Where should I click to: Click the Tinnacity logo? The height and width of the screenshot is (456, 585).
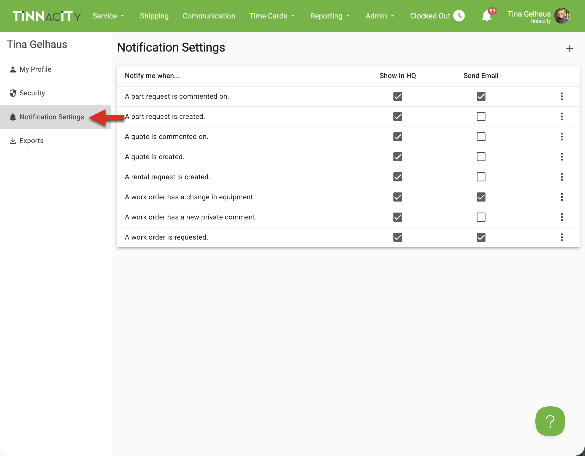(47, 16)
